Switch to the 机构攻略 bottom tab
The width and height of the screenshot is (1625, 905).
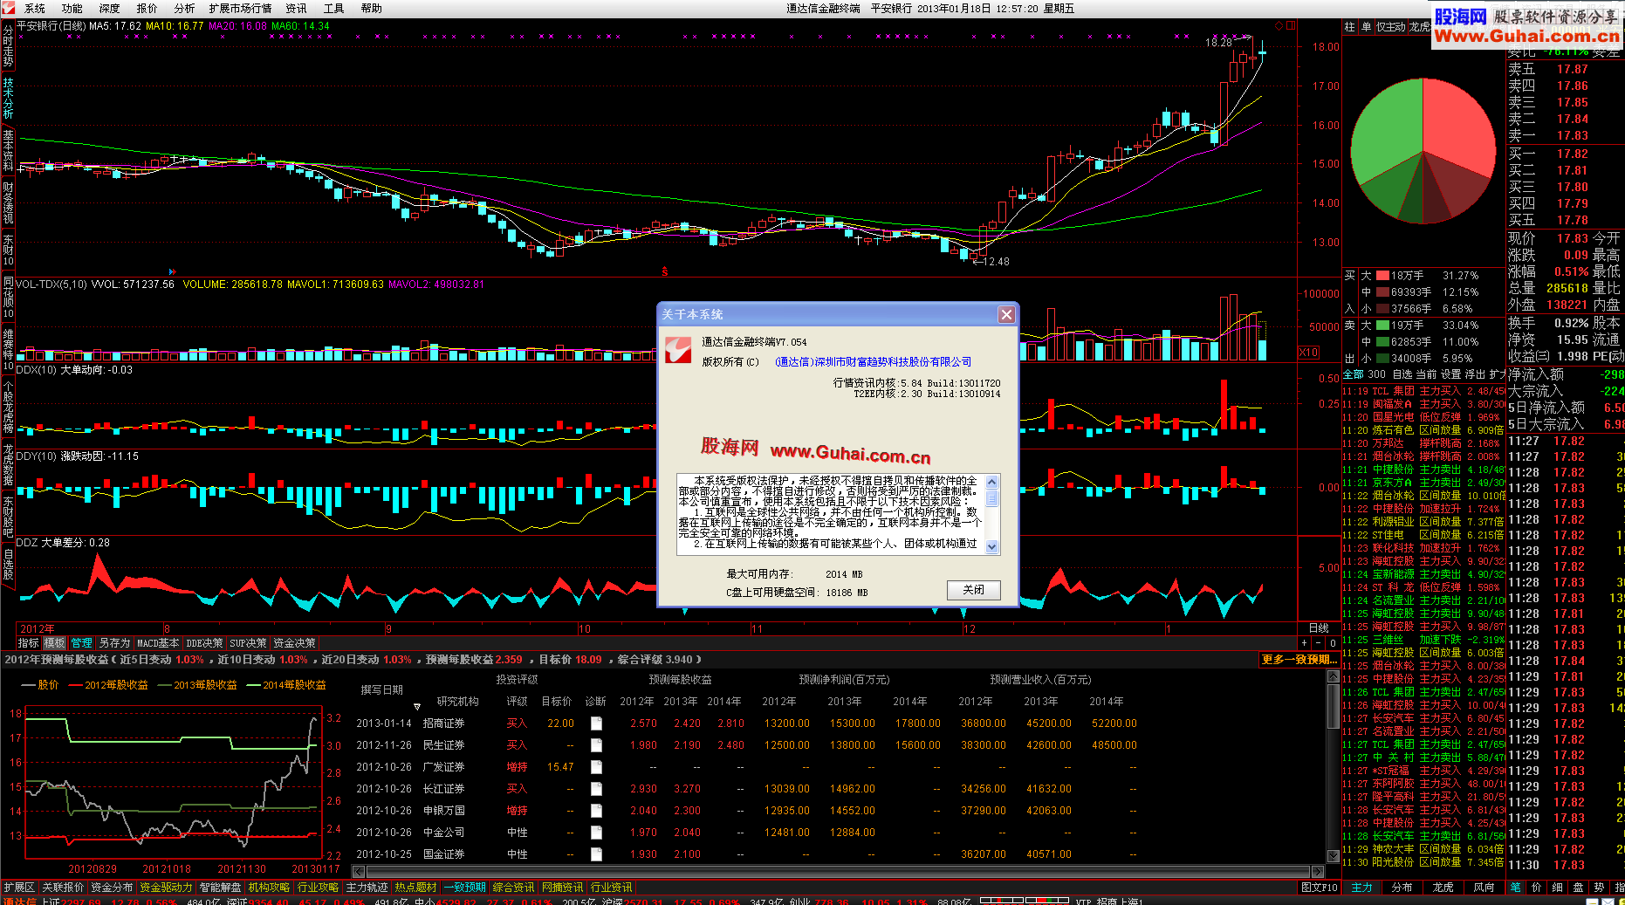pos(269,888)
